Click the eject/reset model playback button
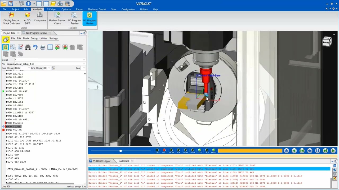 pos(286,151)
